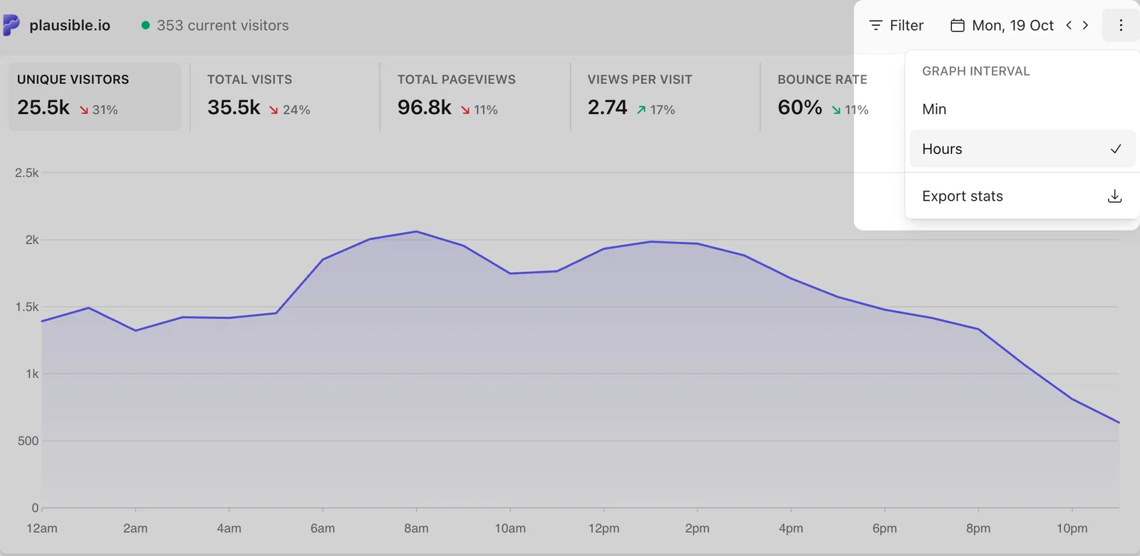Click the 353 current visitors link

click(x=222, y=26)
